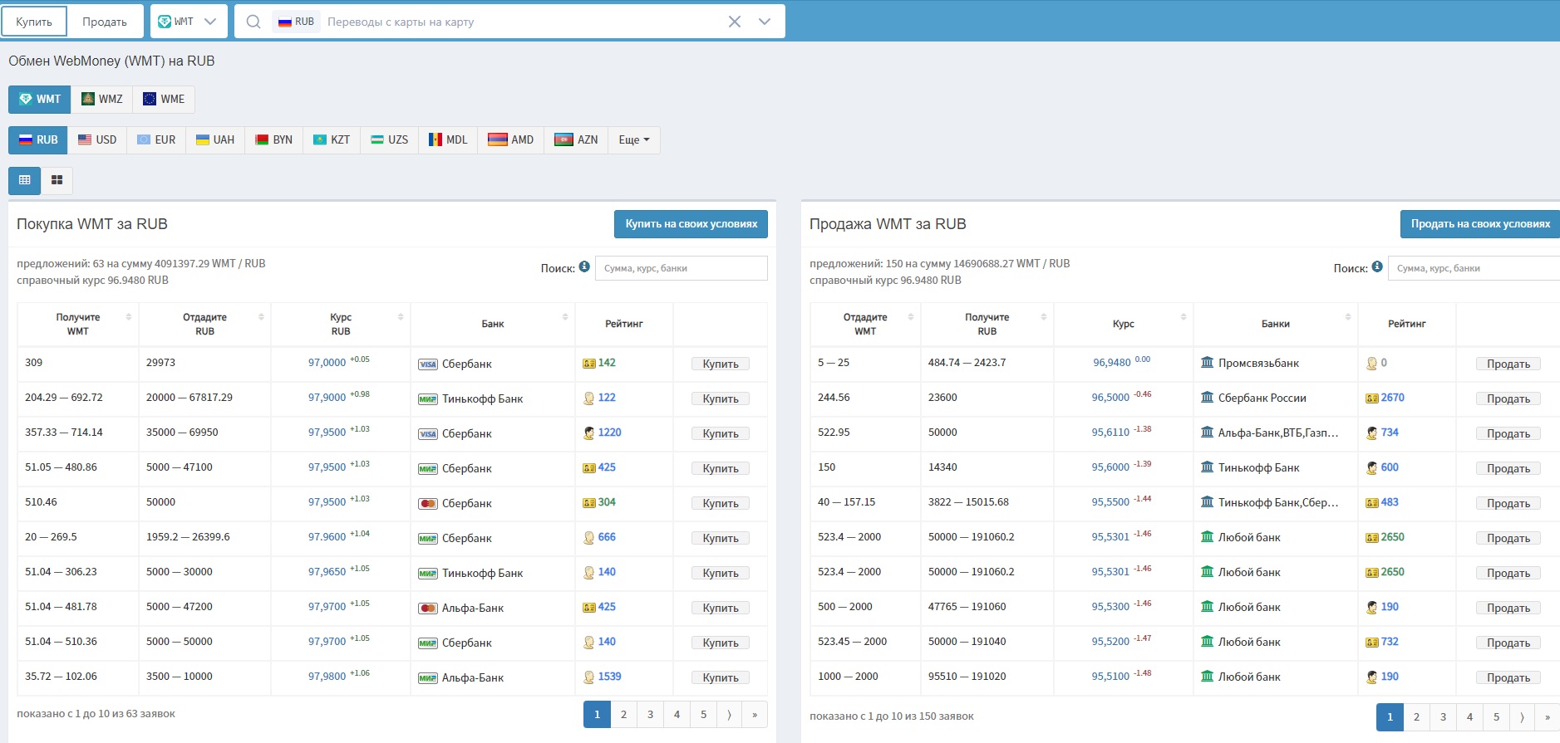Select the EUR currency tab
Image resolution: width=1560 pixels, height=743 pixels.
point(156,139)
